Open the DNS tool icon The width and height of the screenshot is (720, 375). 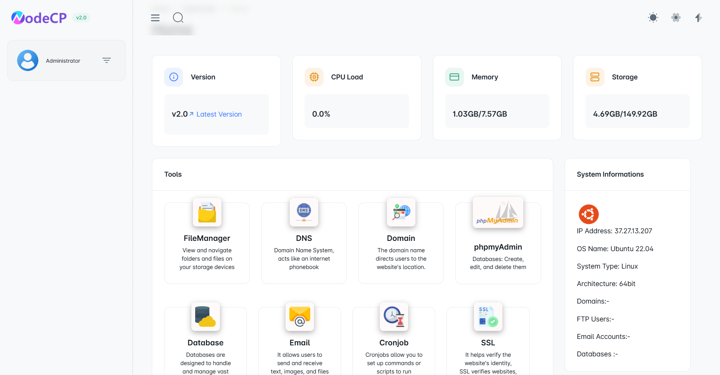[304, 212]
